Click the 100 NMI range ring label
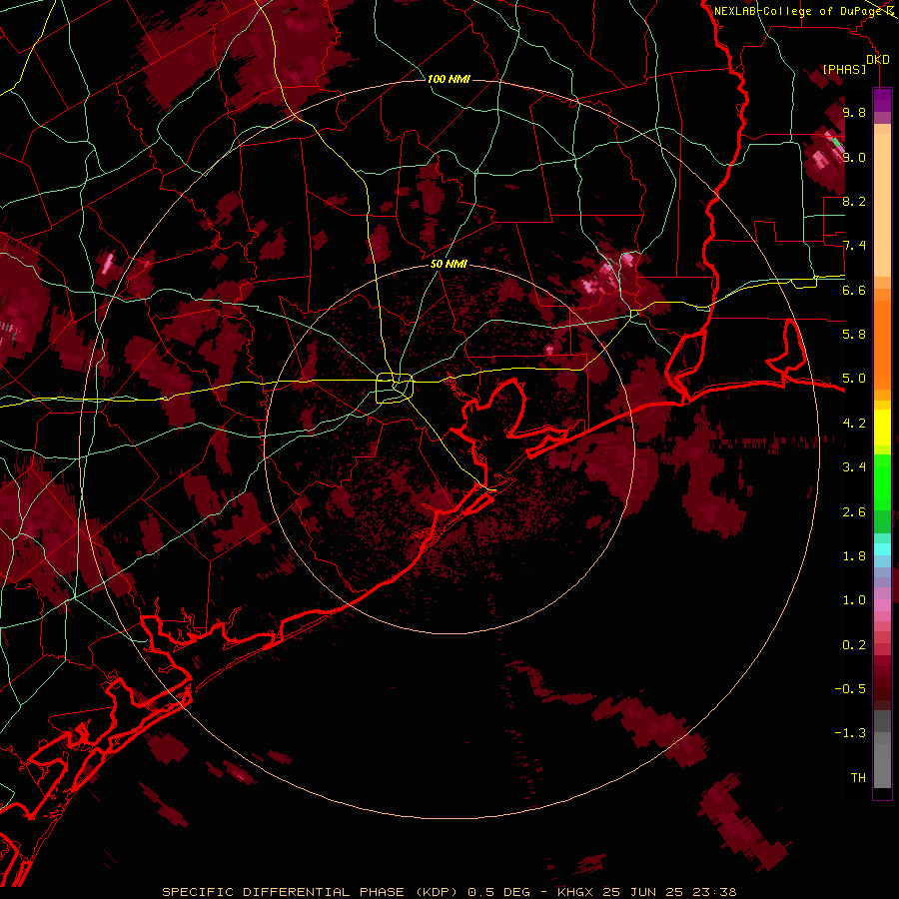 pyautogui.click(x=449, y=79)
